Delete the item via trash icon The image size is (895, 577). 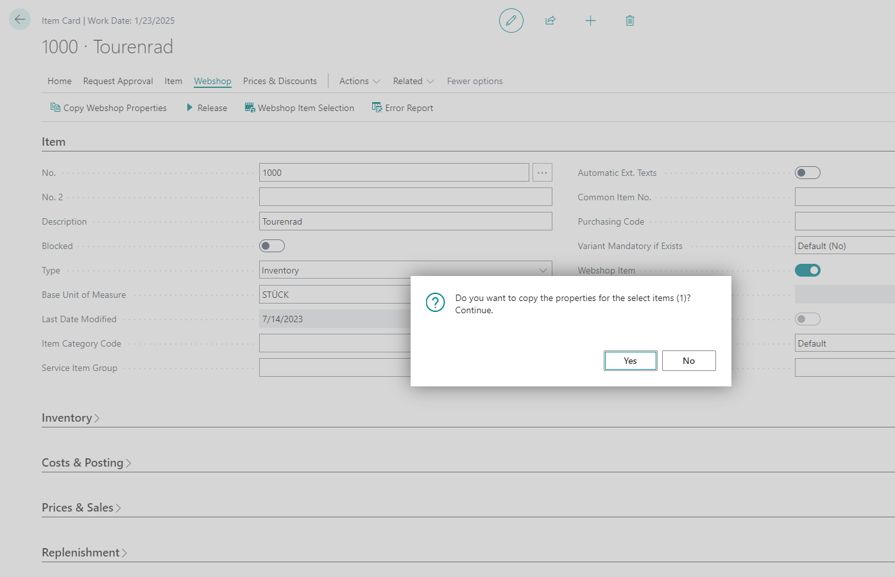pyautogui.click(x=630, y=21)
